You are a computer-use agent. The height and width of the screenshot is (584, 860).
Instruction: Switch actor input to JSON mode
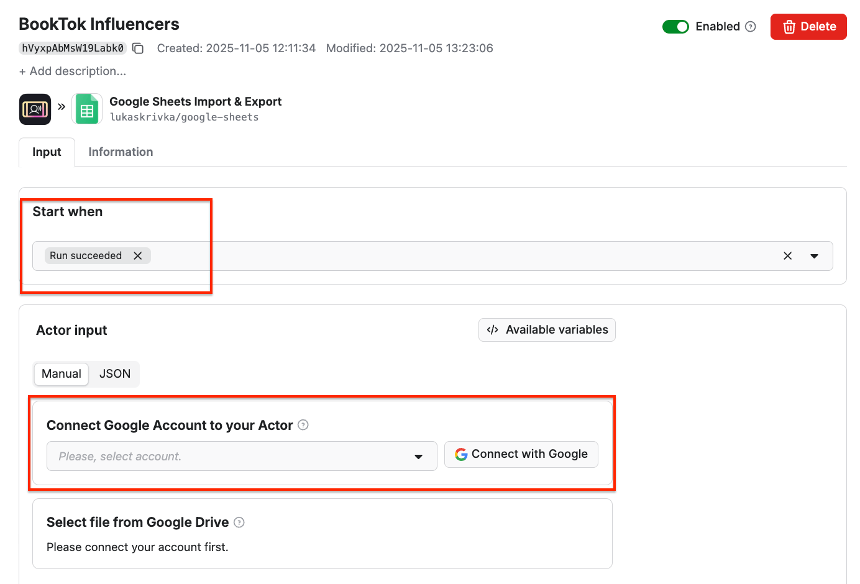pyautogui.click(x=114, y=374)
